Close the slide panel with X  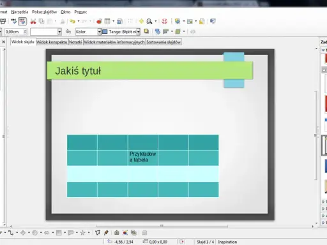pos(4,42)
